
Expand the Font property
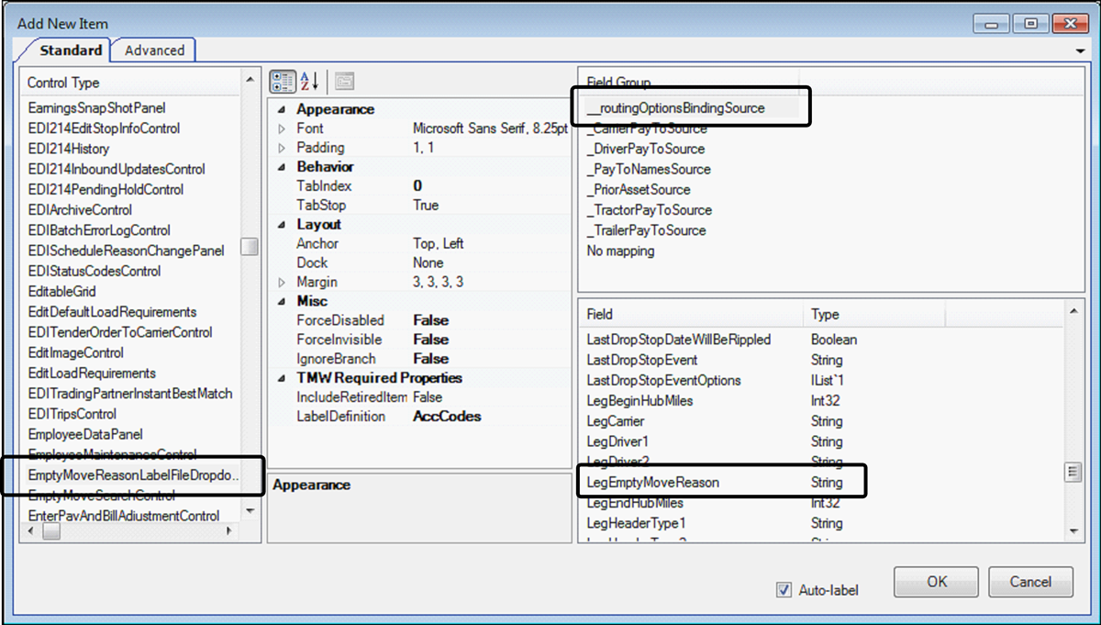point(282,128)
